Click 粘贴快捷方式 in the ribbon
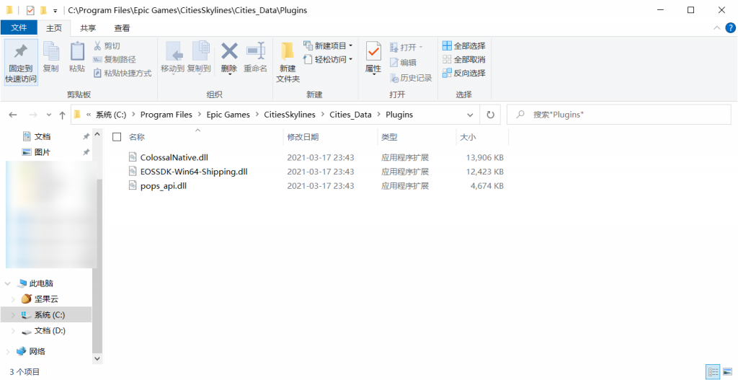 123,73
